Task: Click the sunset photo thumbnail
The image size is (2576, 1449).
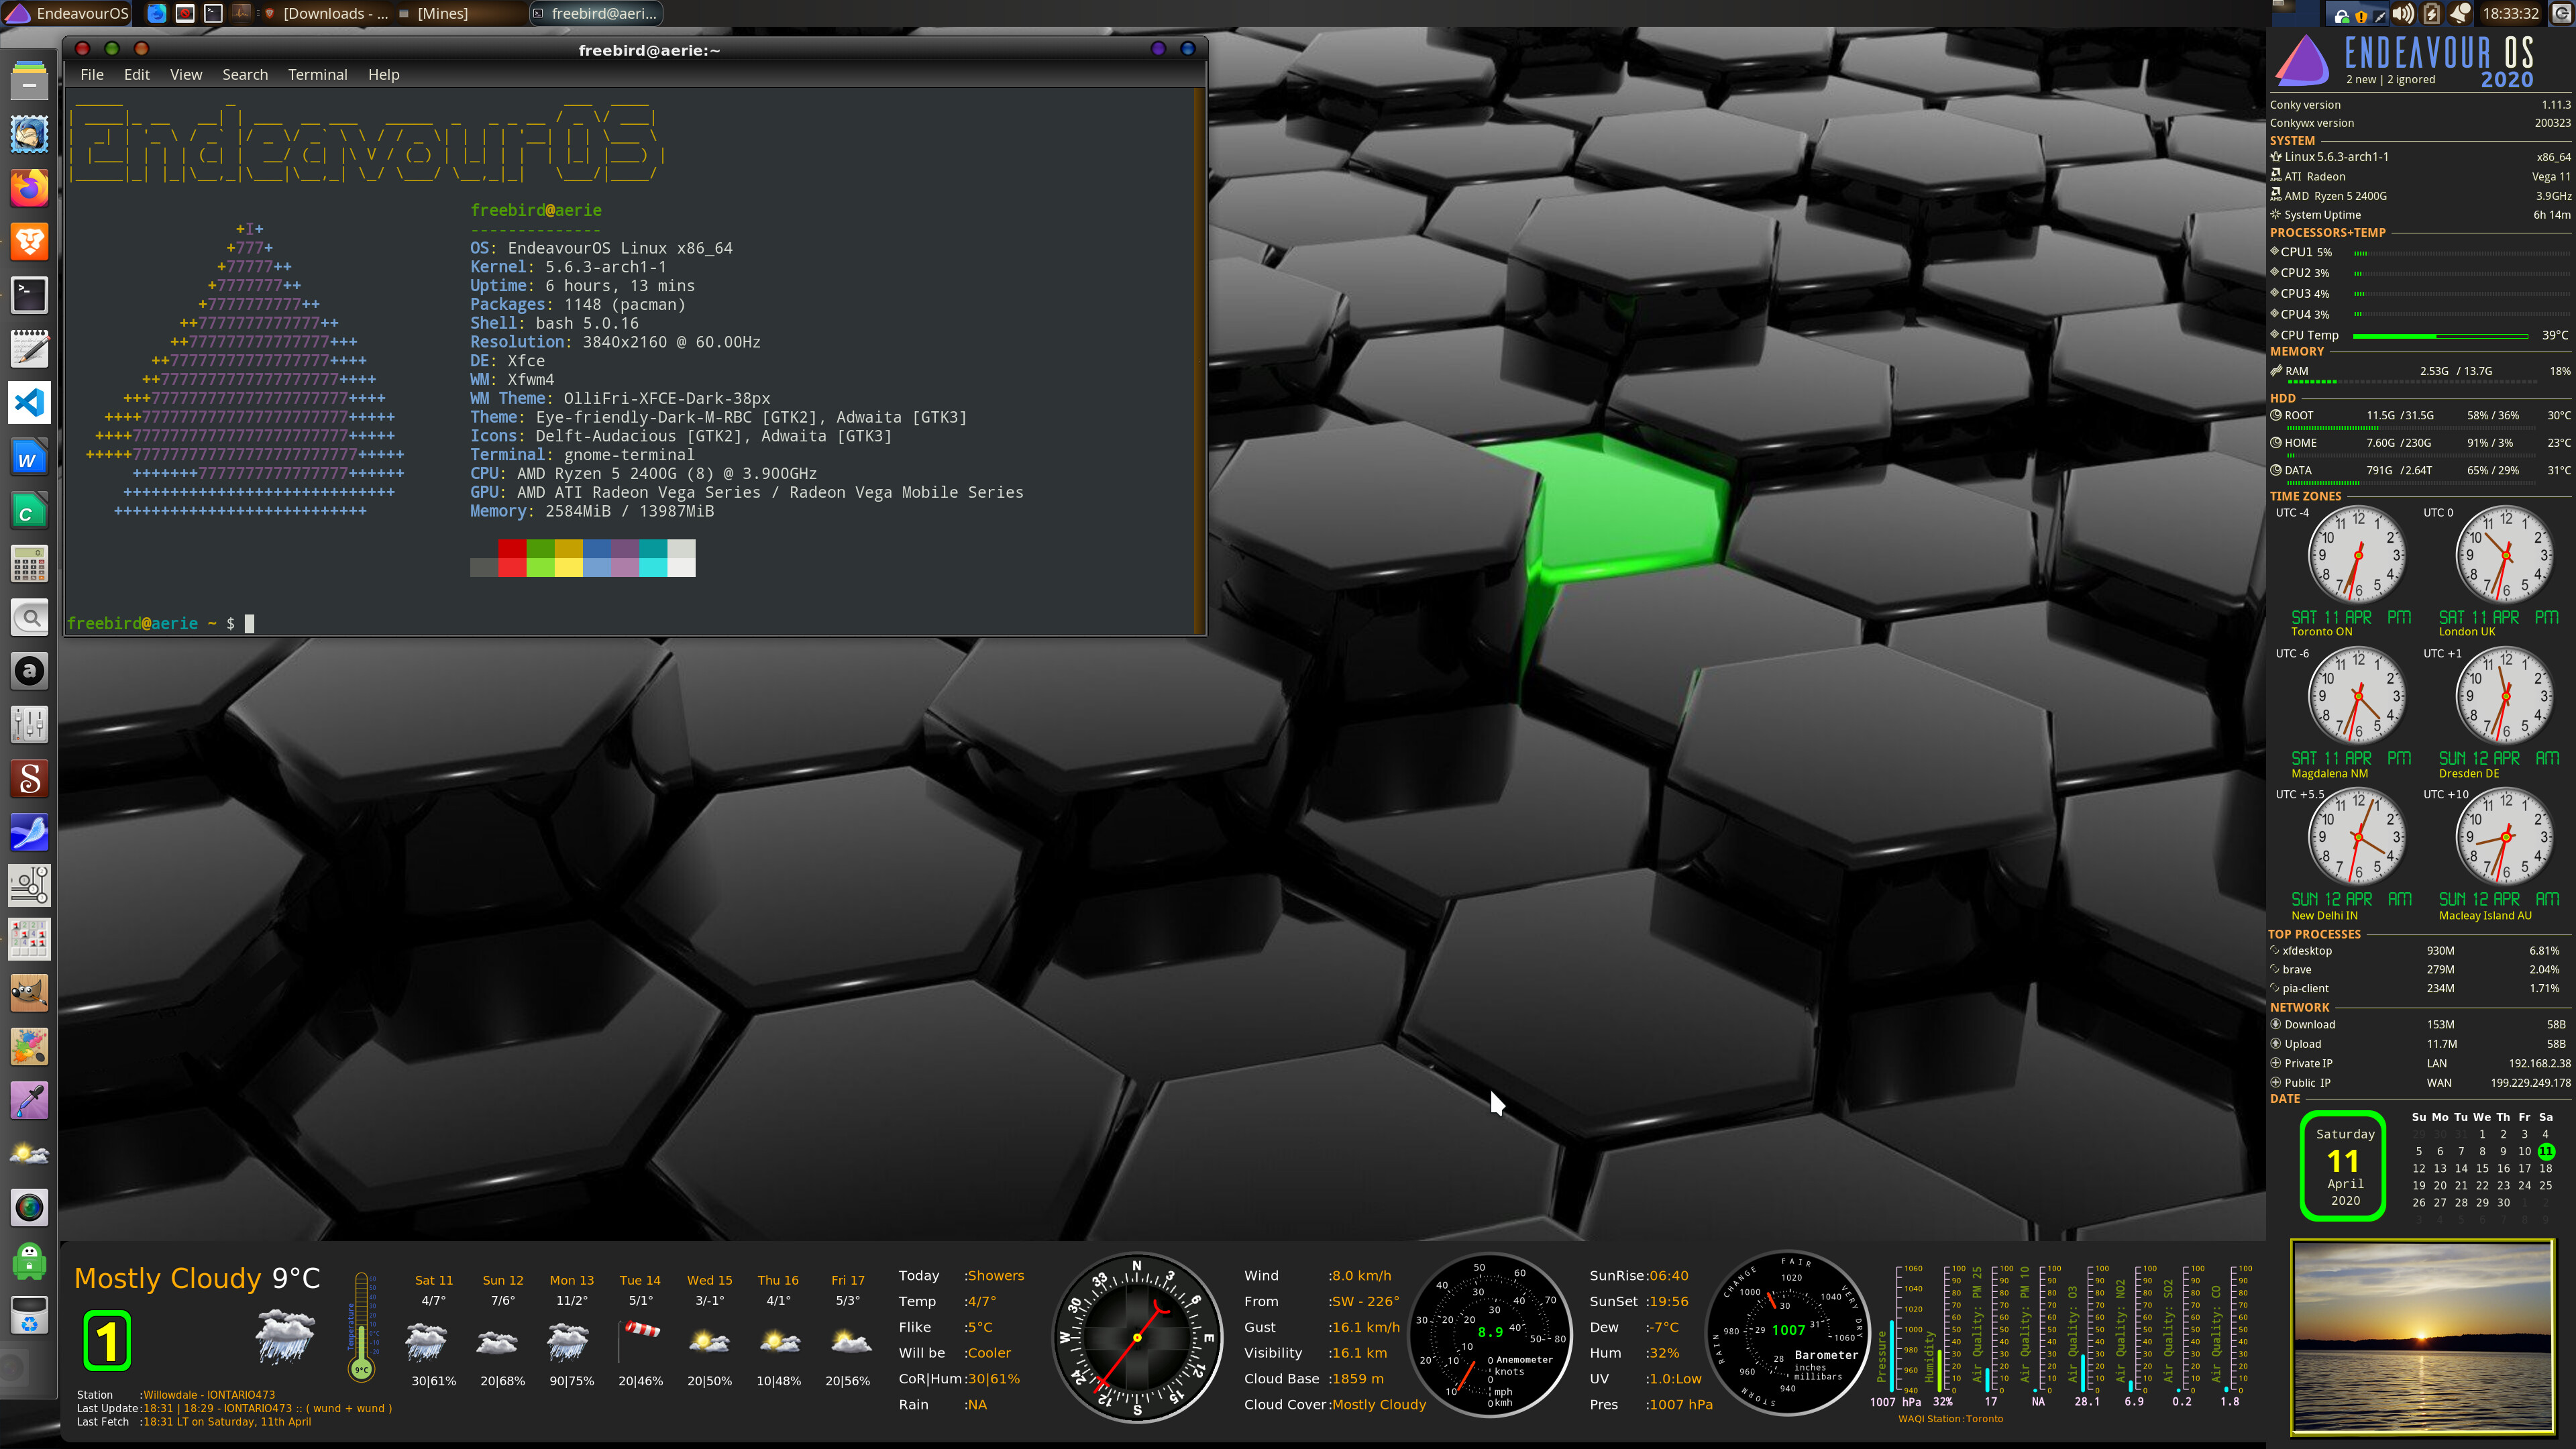Action: pyautogui.click(x=2422, y=1337)
